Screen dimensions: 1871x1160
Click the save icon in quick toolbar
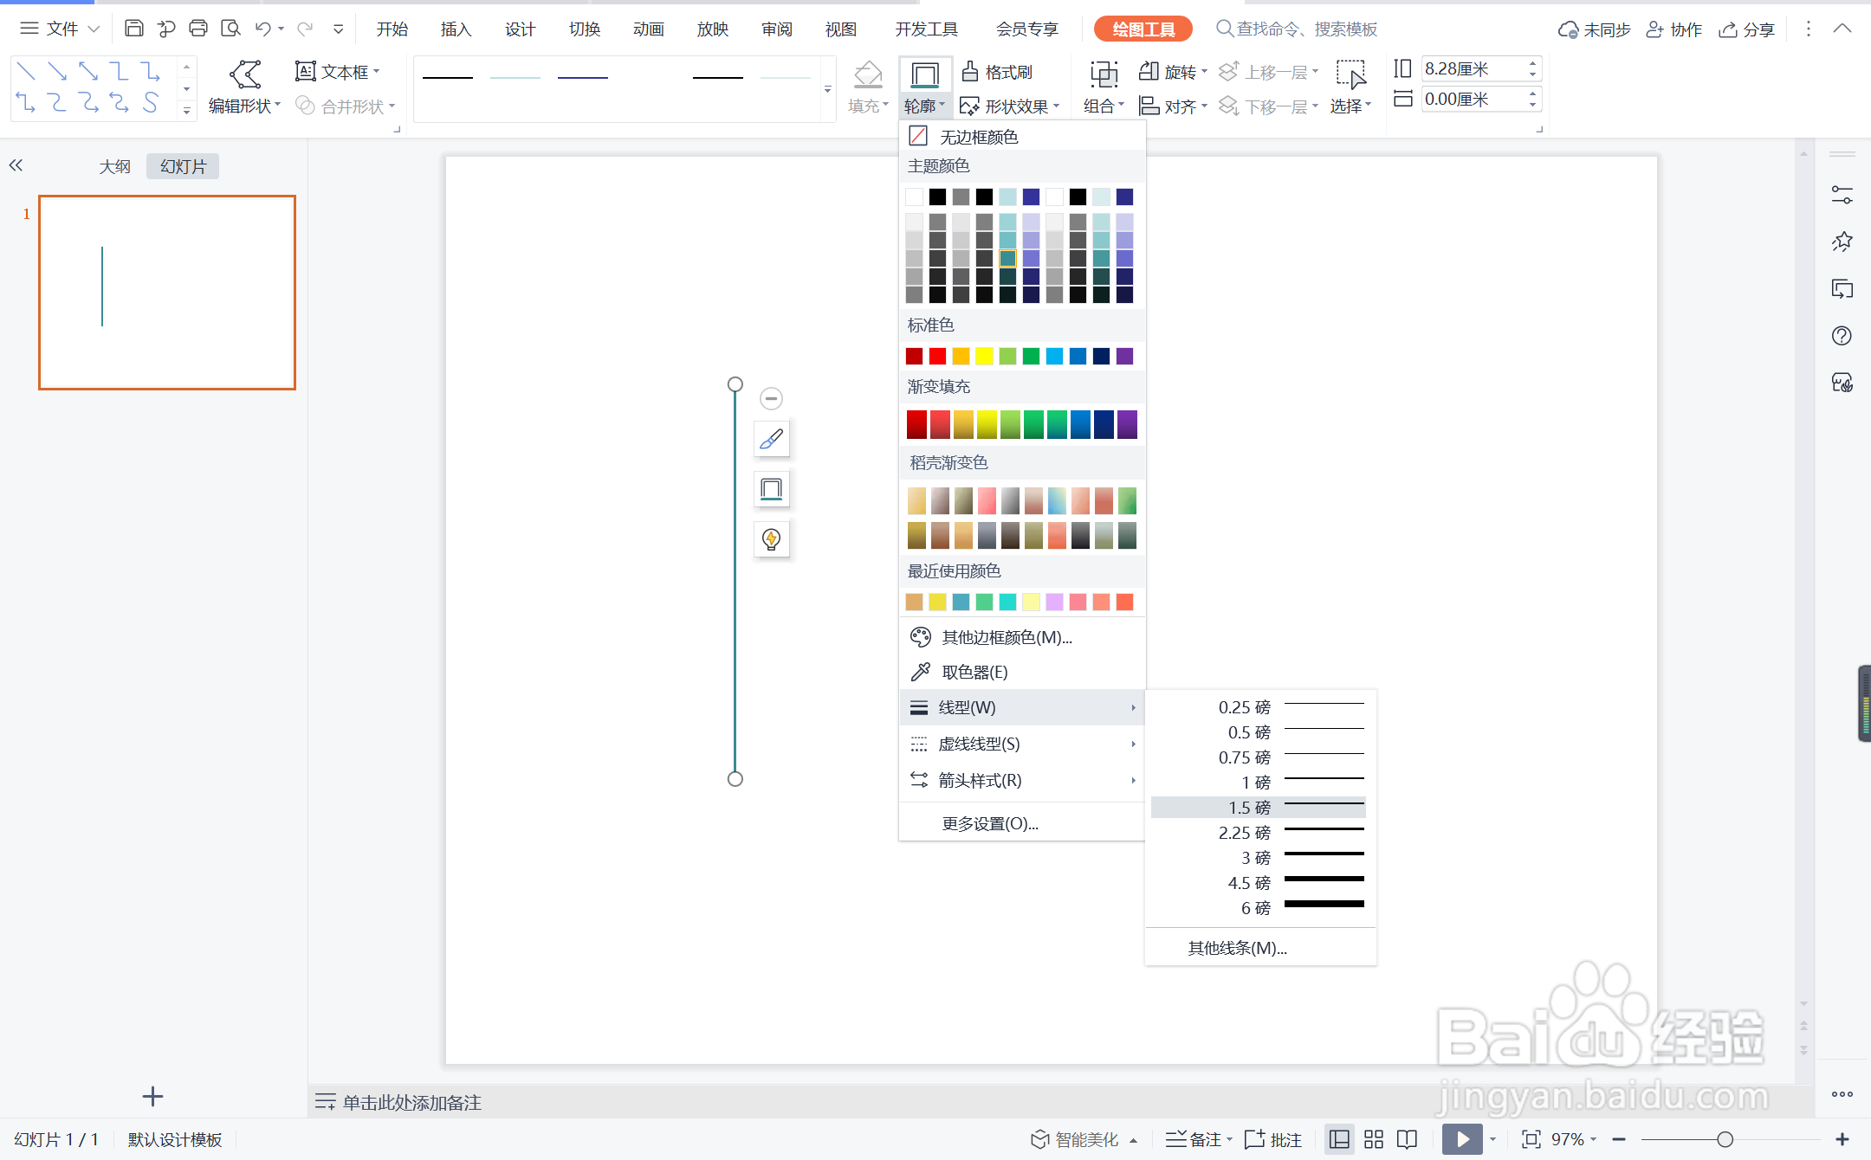[x=133, y=29]
